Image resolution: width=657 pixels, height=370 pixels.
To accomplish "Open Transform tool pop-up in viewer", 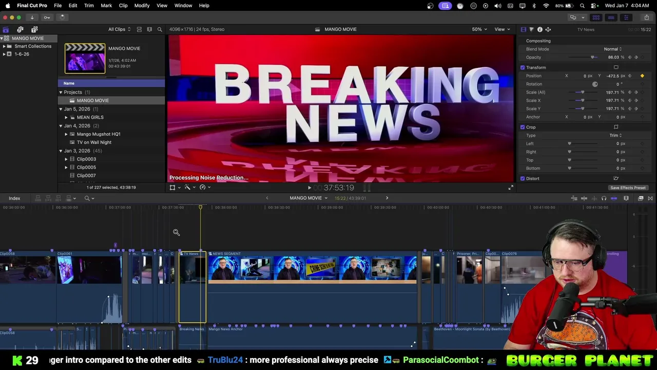I will (x=175, y=188).
